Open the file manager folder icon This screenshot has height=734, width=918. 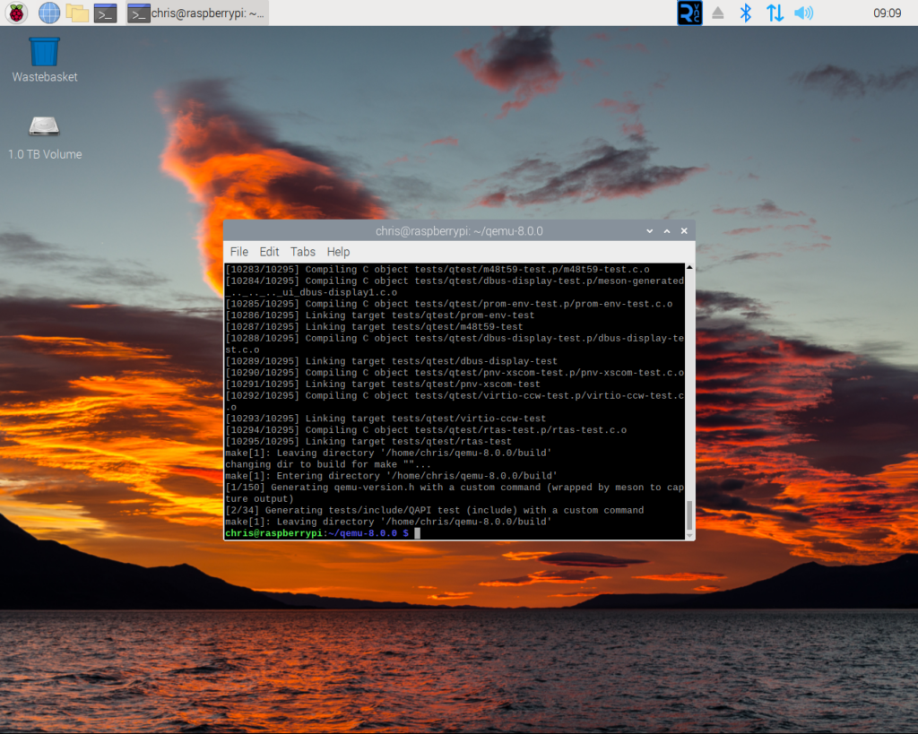(77, 13)
